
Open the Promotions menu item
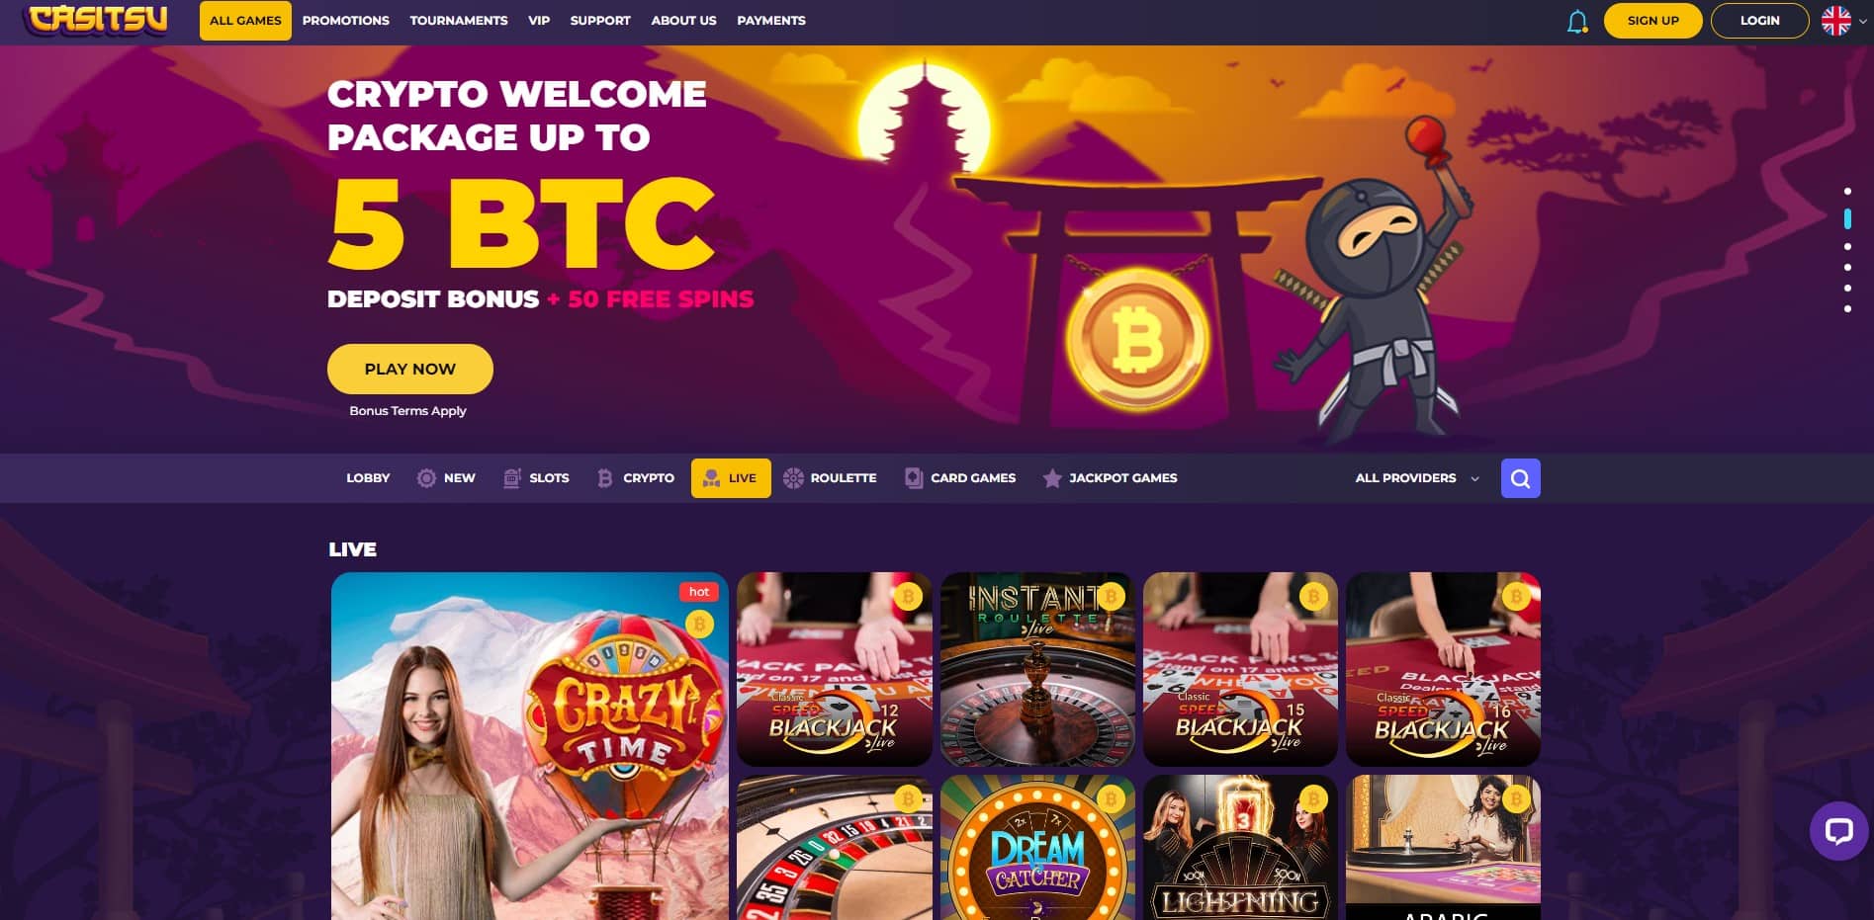pos(346,21)
